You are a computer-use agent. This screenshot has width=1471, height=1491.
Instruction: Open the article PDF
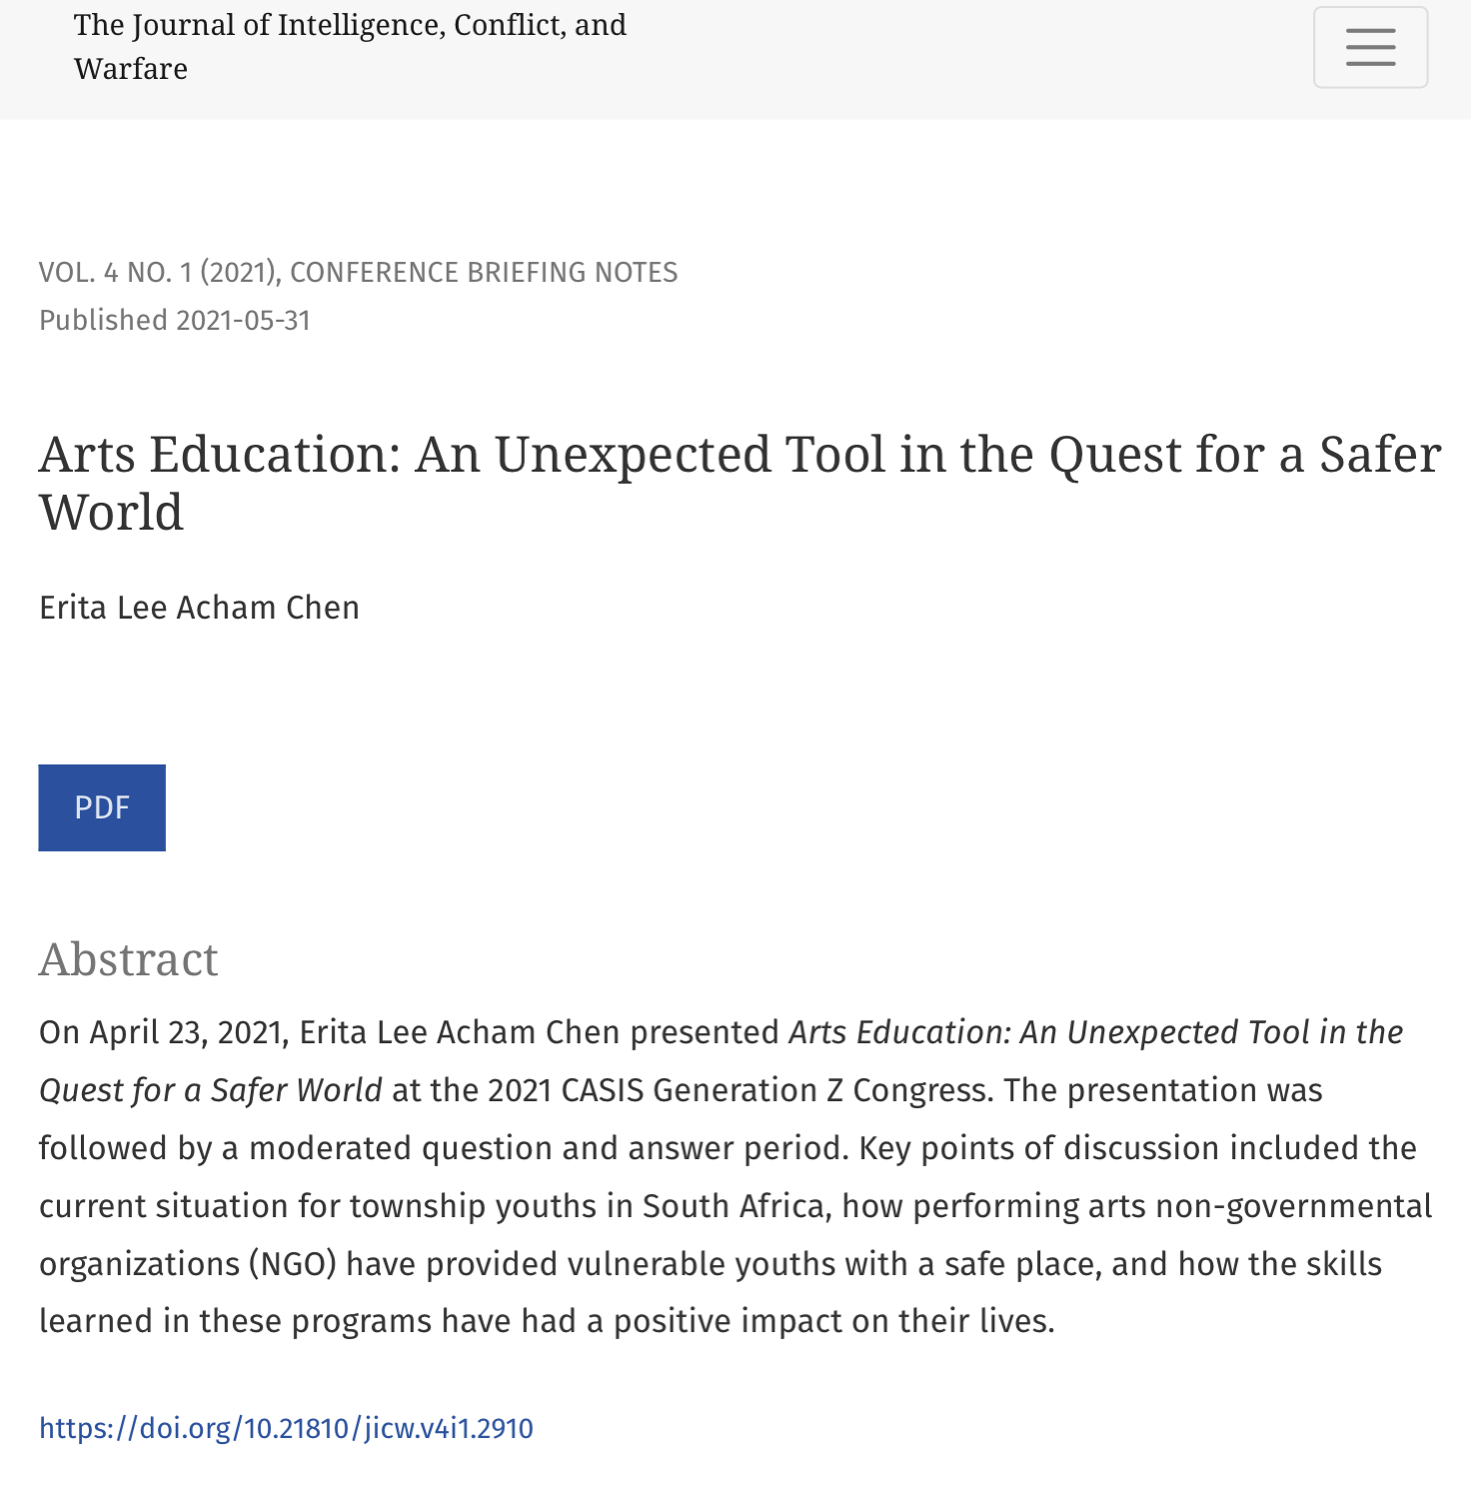tap(102, 807)
